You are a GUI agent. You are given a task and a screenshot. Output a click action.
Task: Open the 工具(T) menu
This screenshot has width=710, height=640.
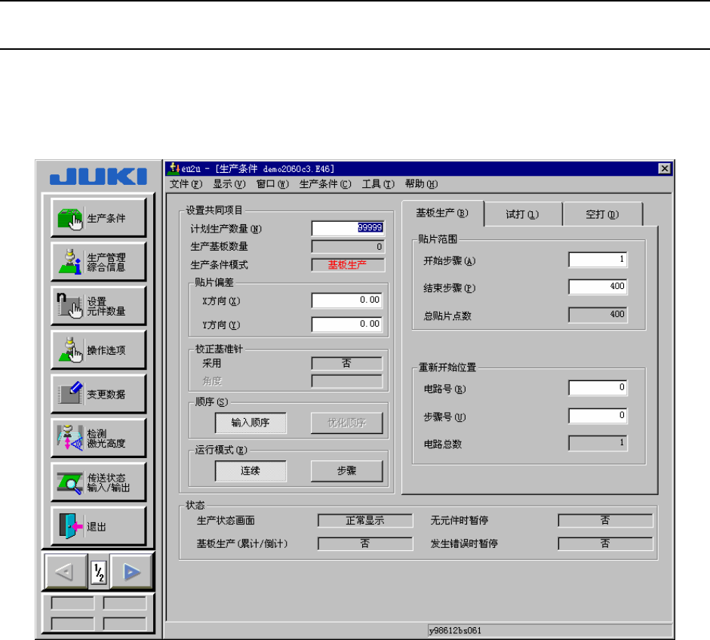click(x=378, y=184)
